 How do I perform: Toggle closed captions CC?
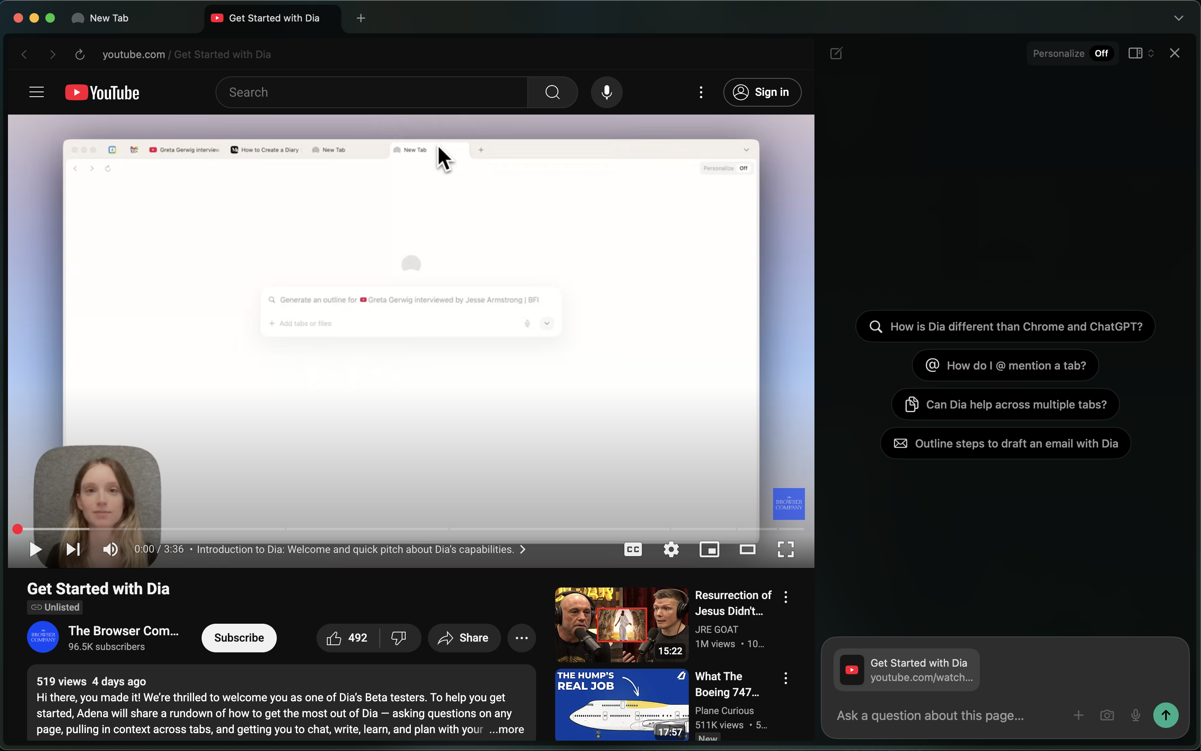(633, 549)
